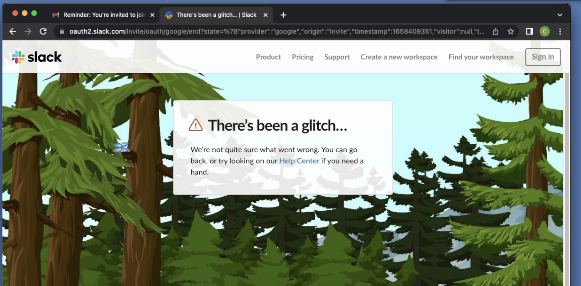The width and height of the screenshot is (581, 286).
Task: Click the There's been a glitch heading
Action: point(277,125)
